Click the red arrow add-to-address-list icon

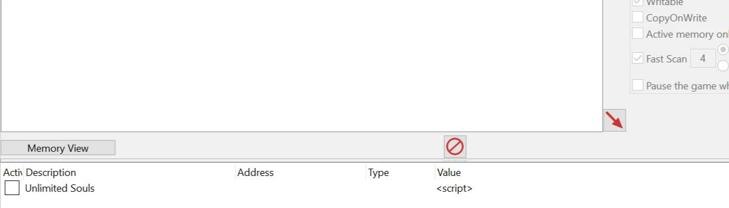click(x=614, y=120)
